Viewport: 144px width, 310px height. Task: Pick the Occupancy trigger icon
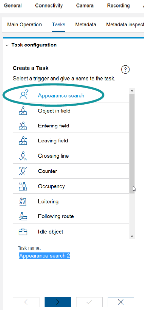tap(23, 186)
